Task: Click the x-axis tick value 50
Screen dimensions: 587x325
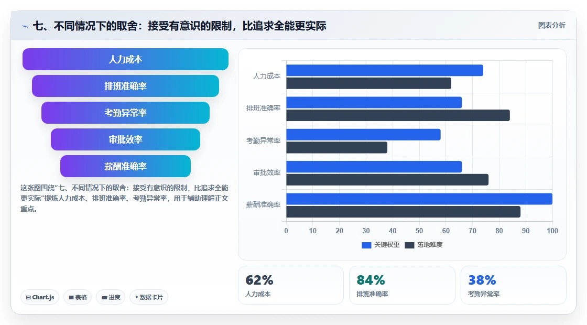Action: tap(419, 231)
